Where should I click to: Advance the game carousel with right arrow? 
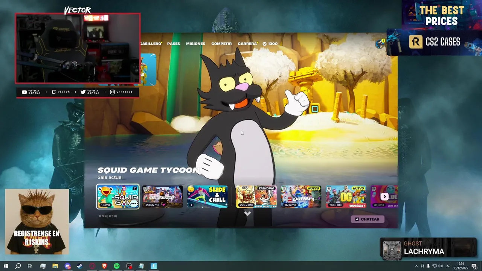[384, 196]
